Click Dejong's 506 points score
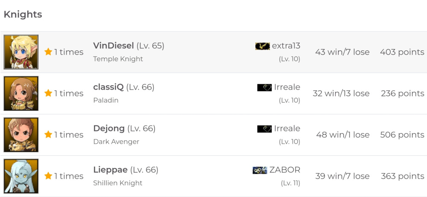This screenshot has height=197, width=427. (402, 135)
